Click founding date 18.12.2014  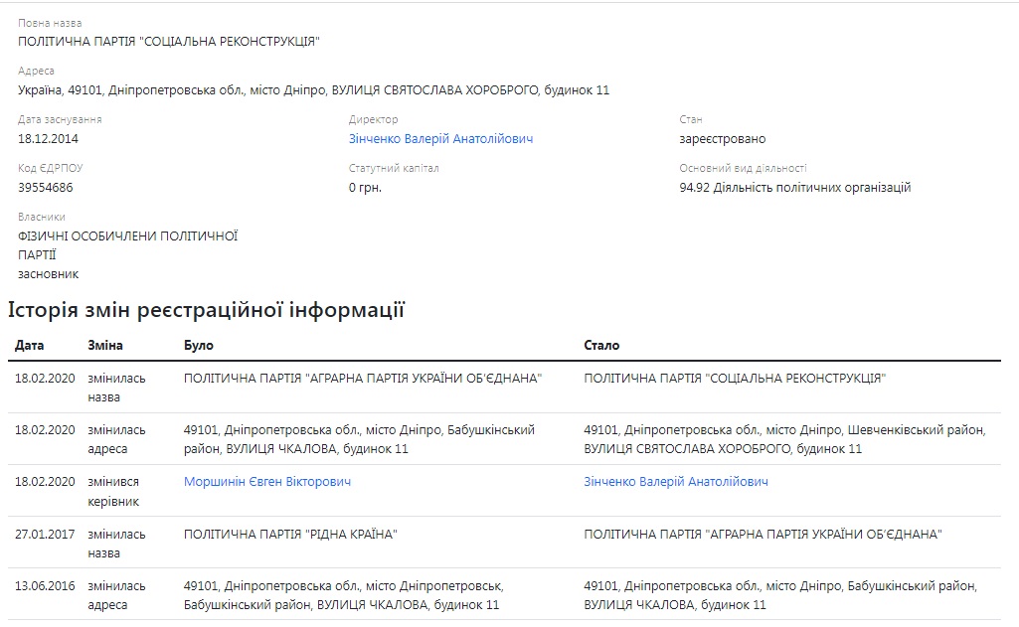(x=49, y=139)
